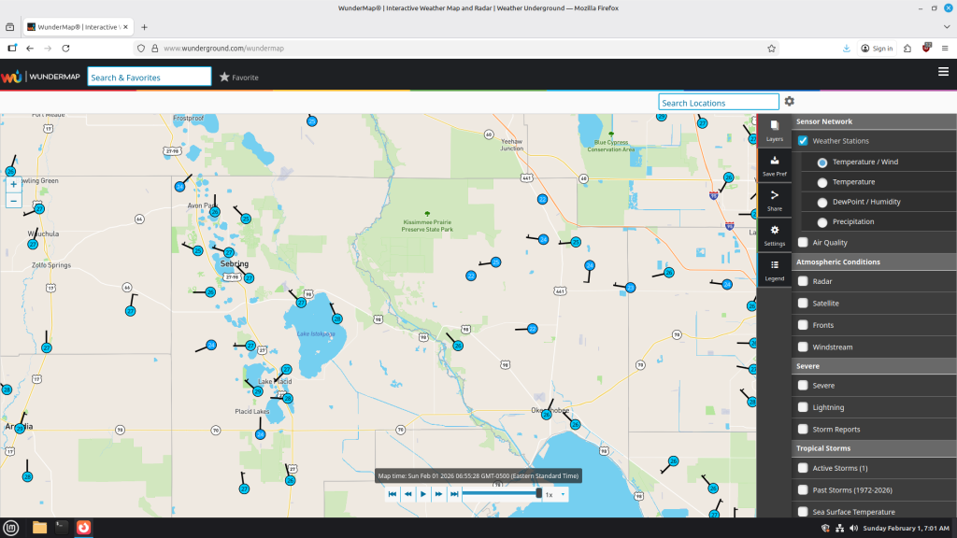The width and height of the screenshot is (957, 538).
Task: Open the map Settings gear icon
Action: tap(774, 234)
